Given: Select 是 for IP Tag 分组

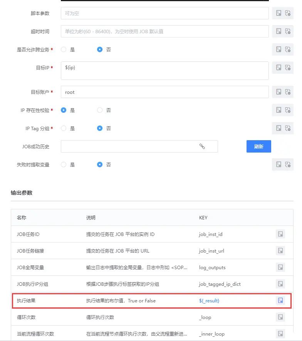Looking at the screenshot, I should pyautogui.click(x=64, y=128).
